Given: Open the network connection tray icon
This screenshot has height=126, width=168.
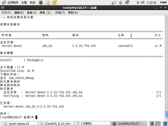Looking at the screenshot, I should pyautogui.click(x=127, y=2).
